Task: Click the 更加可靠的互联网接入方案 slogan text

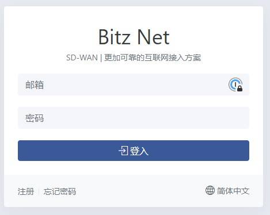Action: [x=153, y=57]
